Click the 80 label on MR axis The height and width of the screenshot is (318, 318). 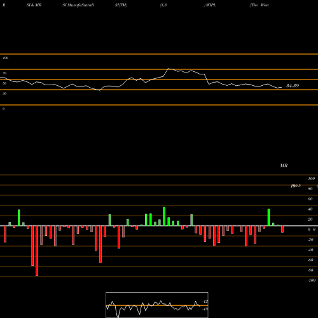click(x=310, y=189)
